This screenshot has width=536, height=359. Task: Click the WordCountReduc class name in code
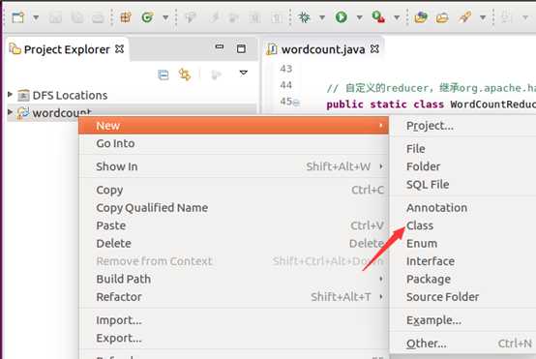[492, 105]
